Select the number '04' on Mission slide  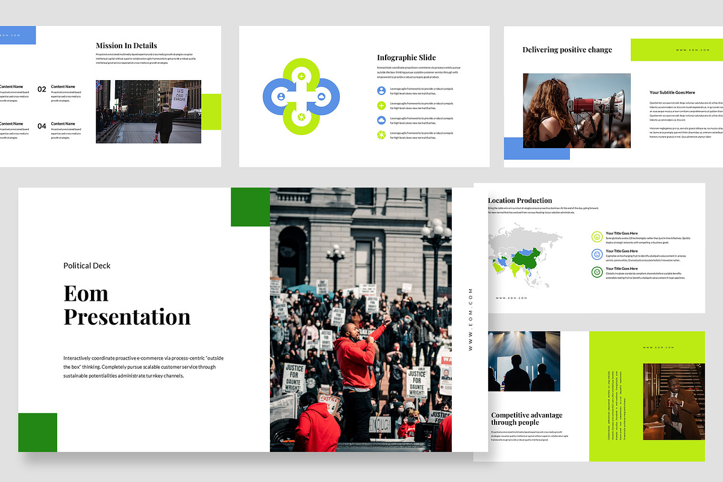click(42, 127)
